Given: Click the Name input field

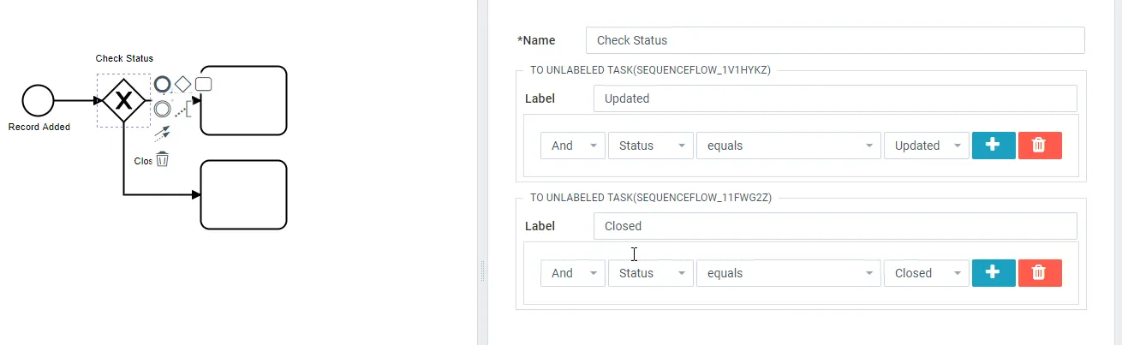Looking at the screenshot, I should coord(834,40).
